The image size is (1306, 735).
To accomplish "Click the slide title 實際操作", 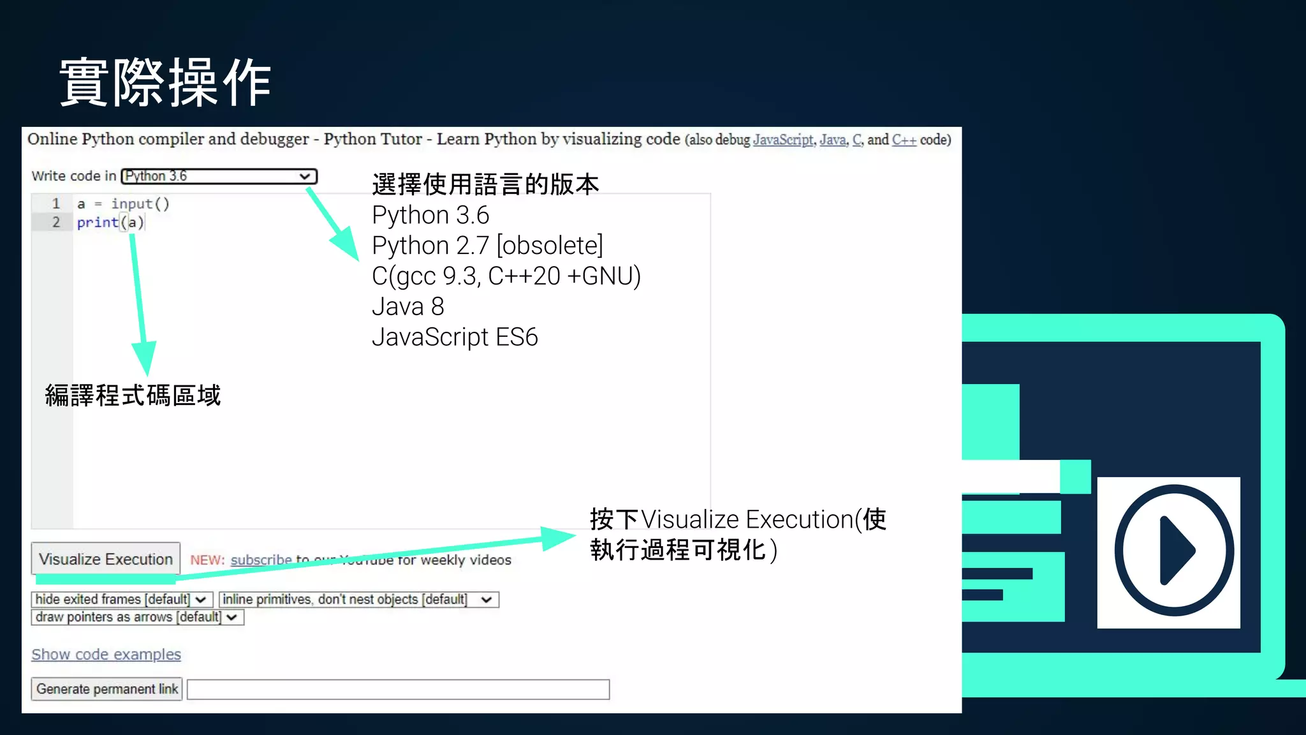I will tap(166, 82).
